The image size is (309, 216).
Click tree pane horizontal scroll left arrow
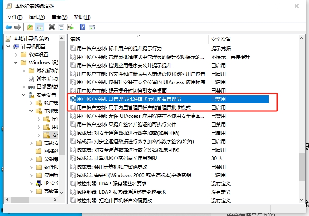pos(8,200)
